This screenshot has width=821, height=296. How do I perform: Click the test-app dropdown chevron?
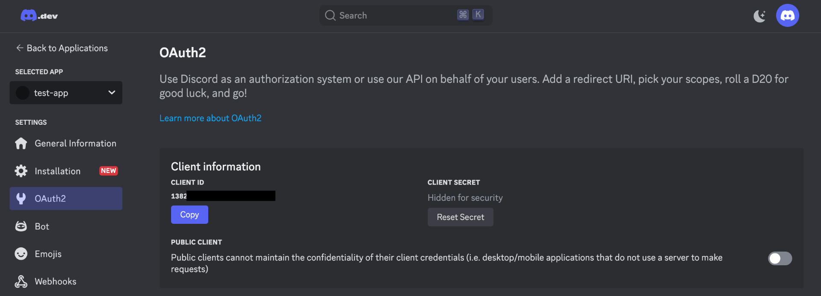(x=112, y=93)
